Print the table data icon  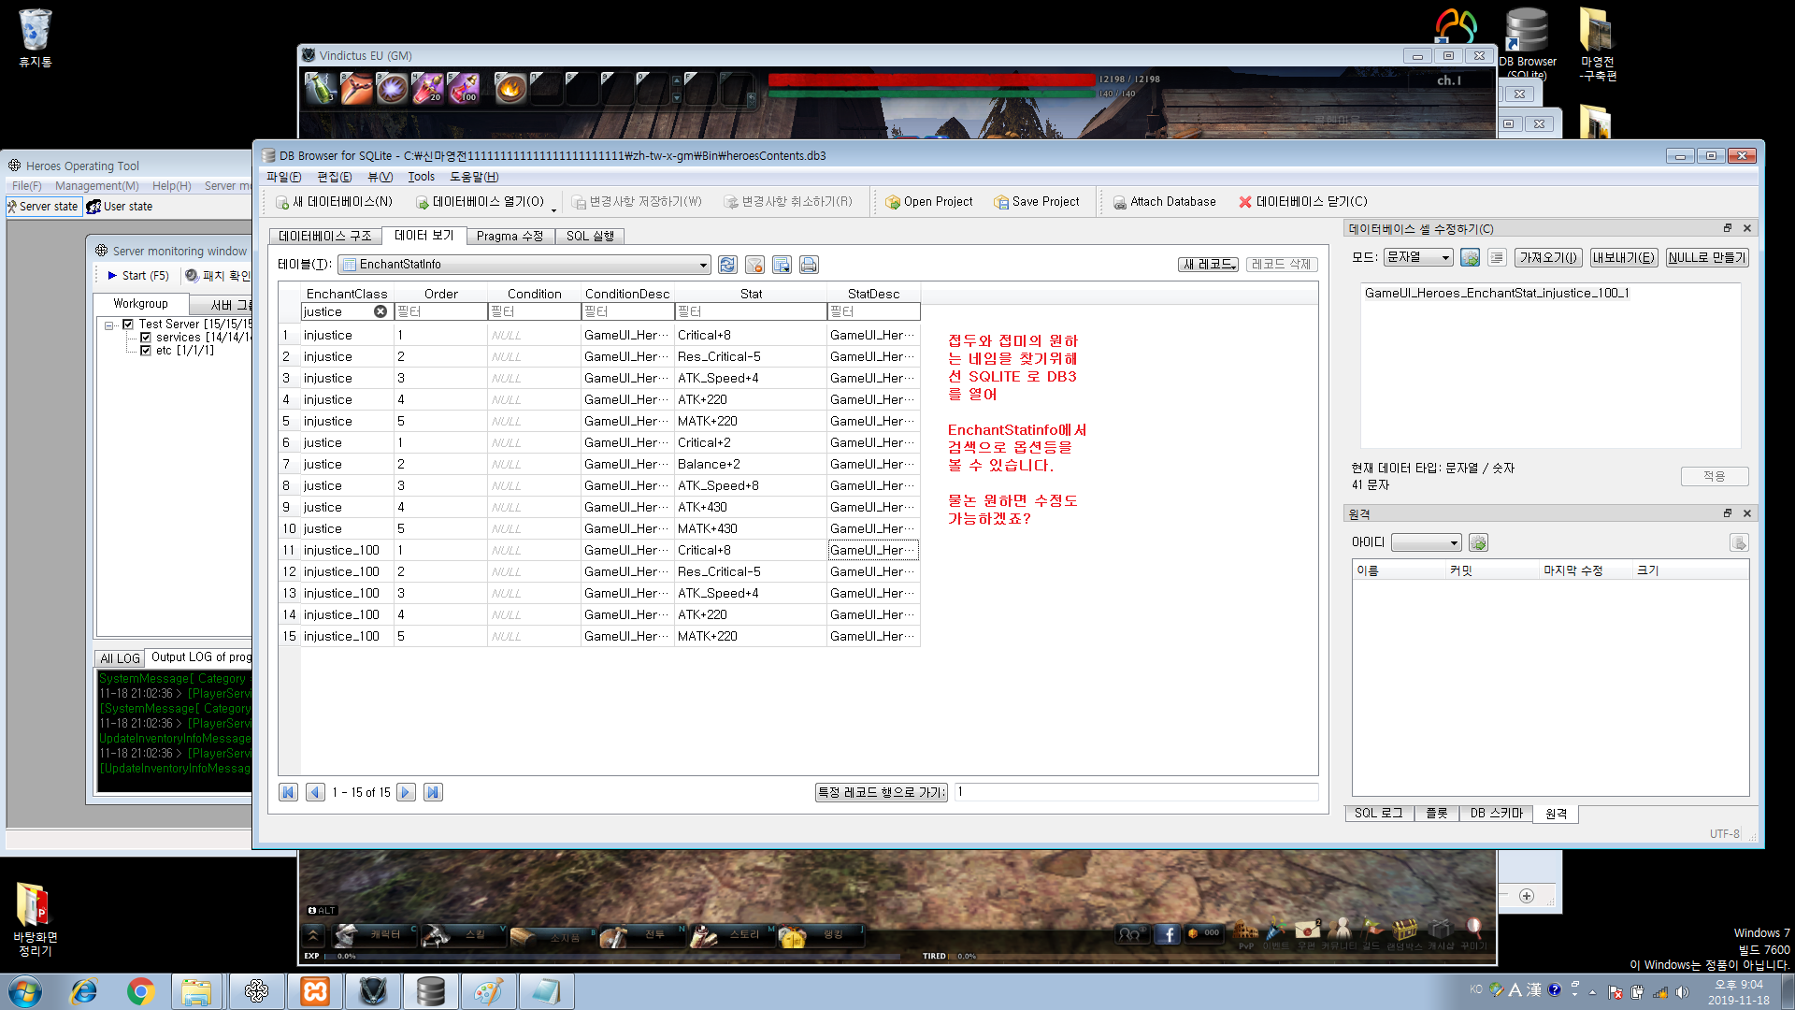click(809, 265)
